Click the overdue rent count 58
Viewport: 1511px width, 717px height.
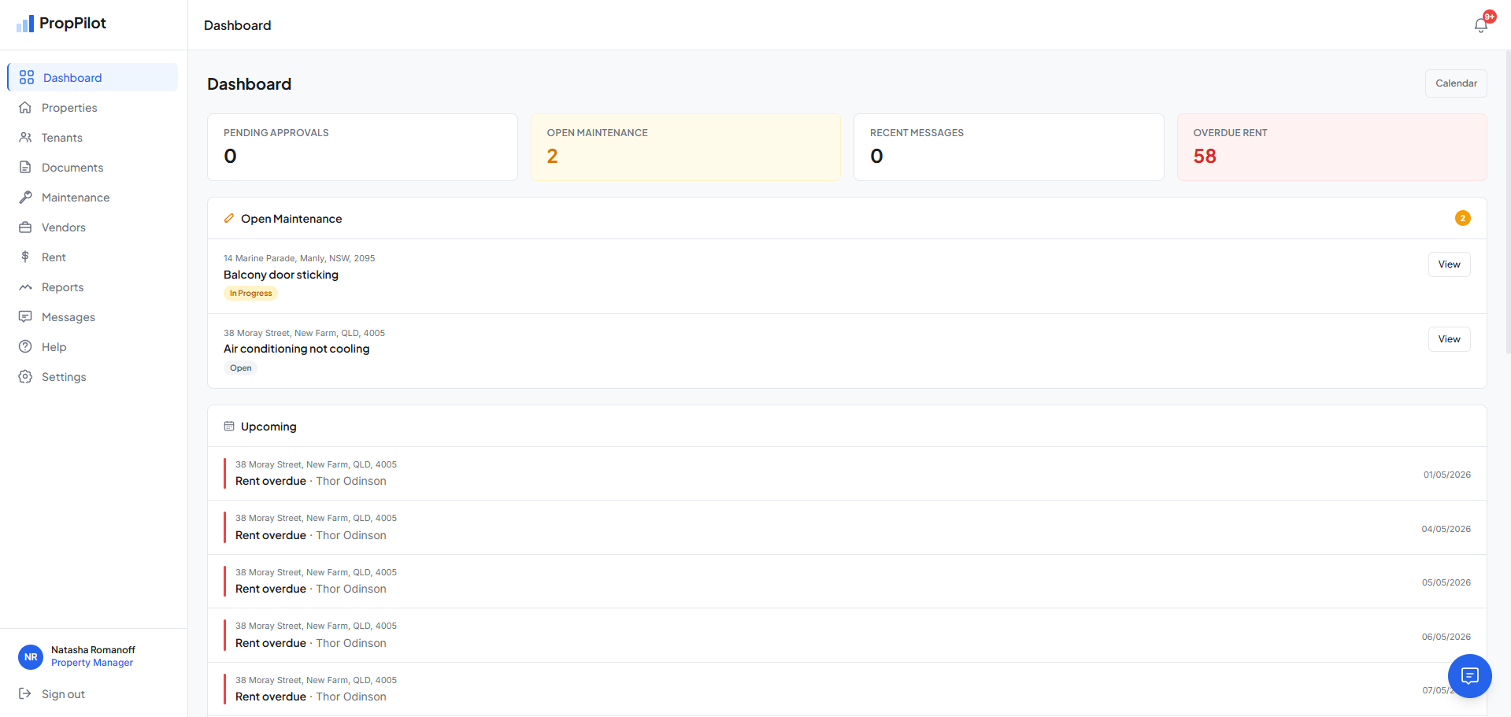pyautogui.click(x=1205, y=156)
